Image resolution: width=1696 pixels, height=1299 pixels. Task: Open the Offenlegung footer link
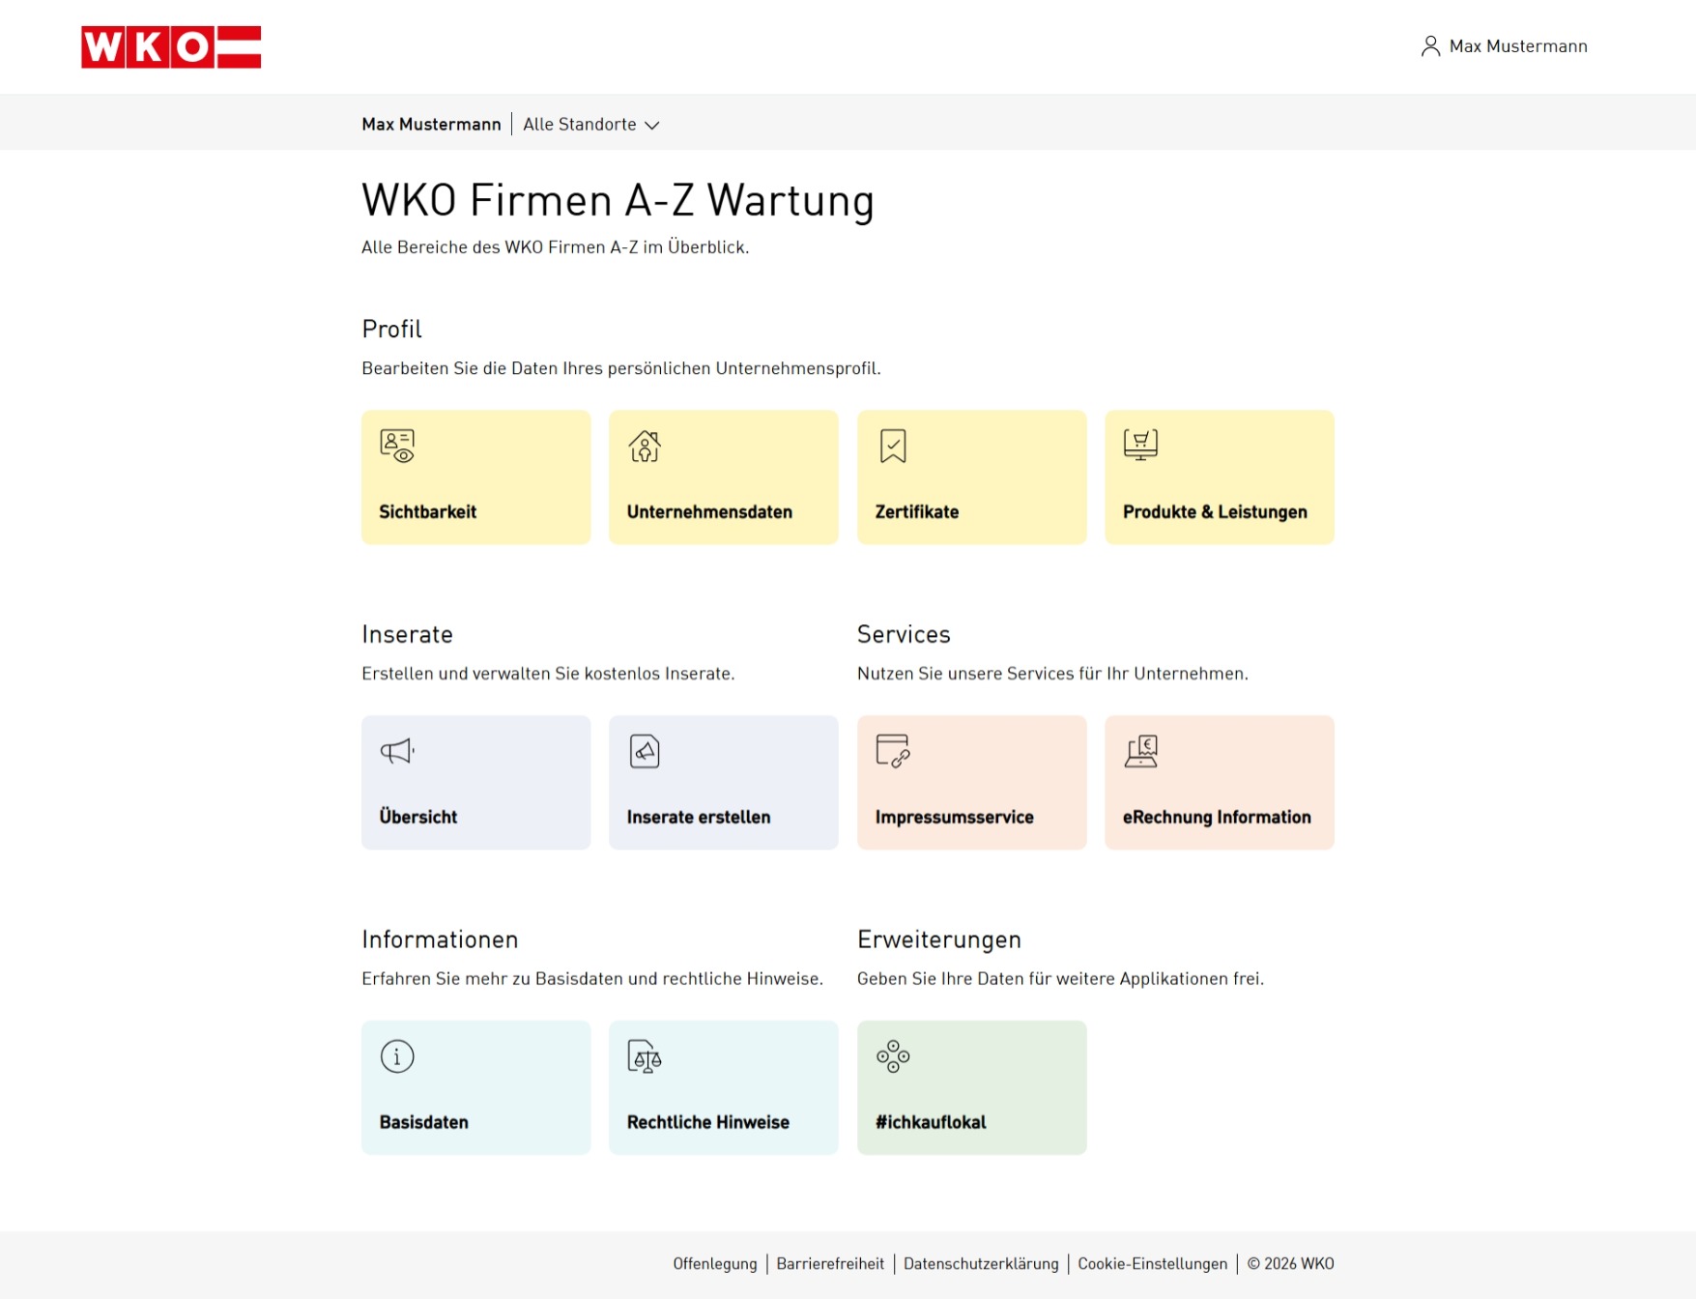click(x=714, y=1263)
